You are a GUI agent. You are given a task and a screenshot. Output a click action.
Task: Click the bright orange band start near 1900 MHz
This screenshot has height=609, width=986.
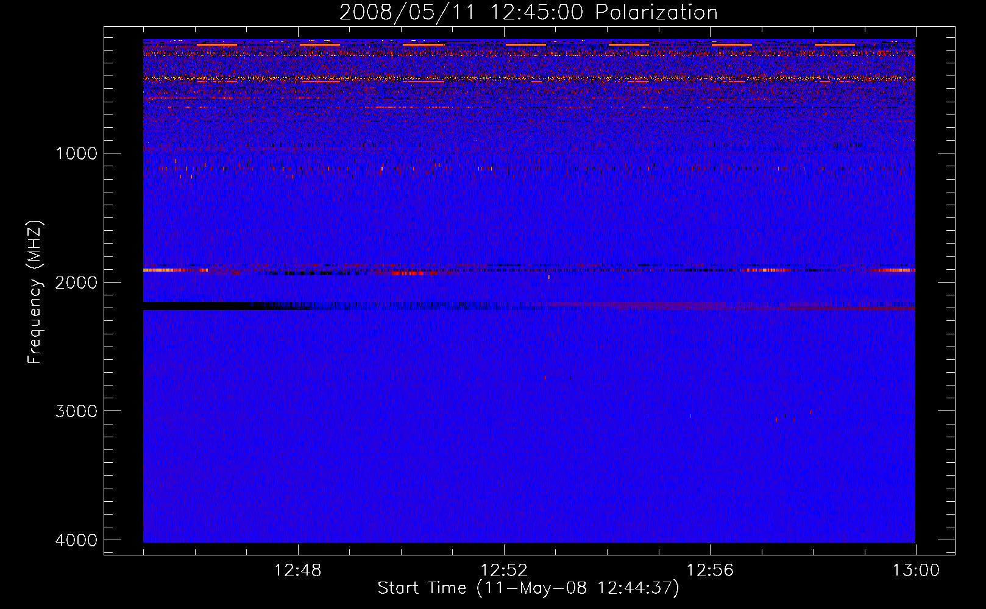tap(176, 270)
